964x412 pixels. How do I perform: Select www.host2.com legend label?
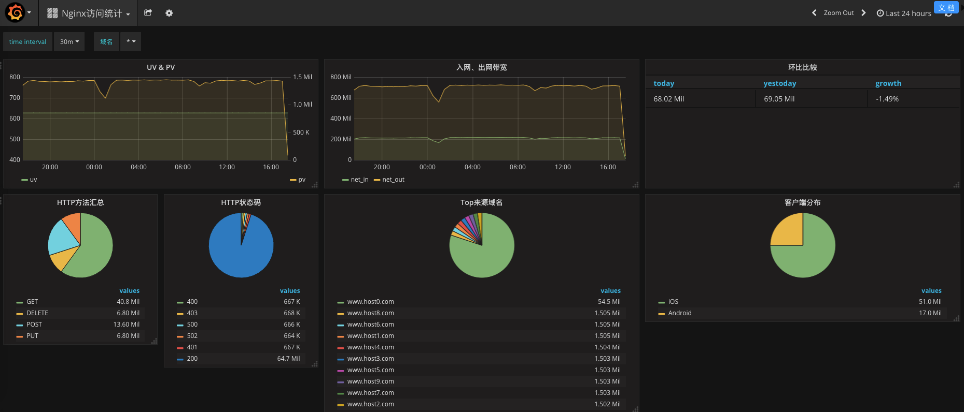[371, 404]
